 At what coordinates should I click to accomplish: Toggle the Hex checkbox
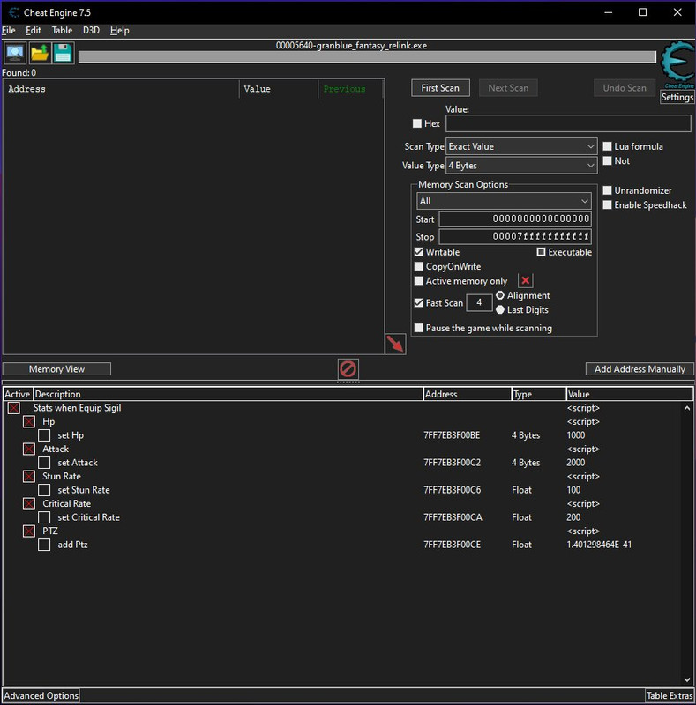417,123
